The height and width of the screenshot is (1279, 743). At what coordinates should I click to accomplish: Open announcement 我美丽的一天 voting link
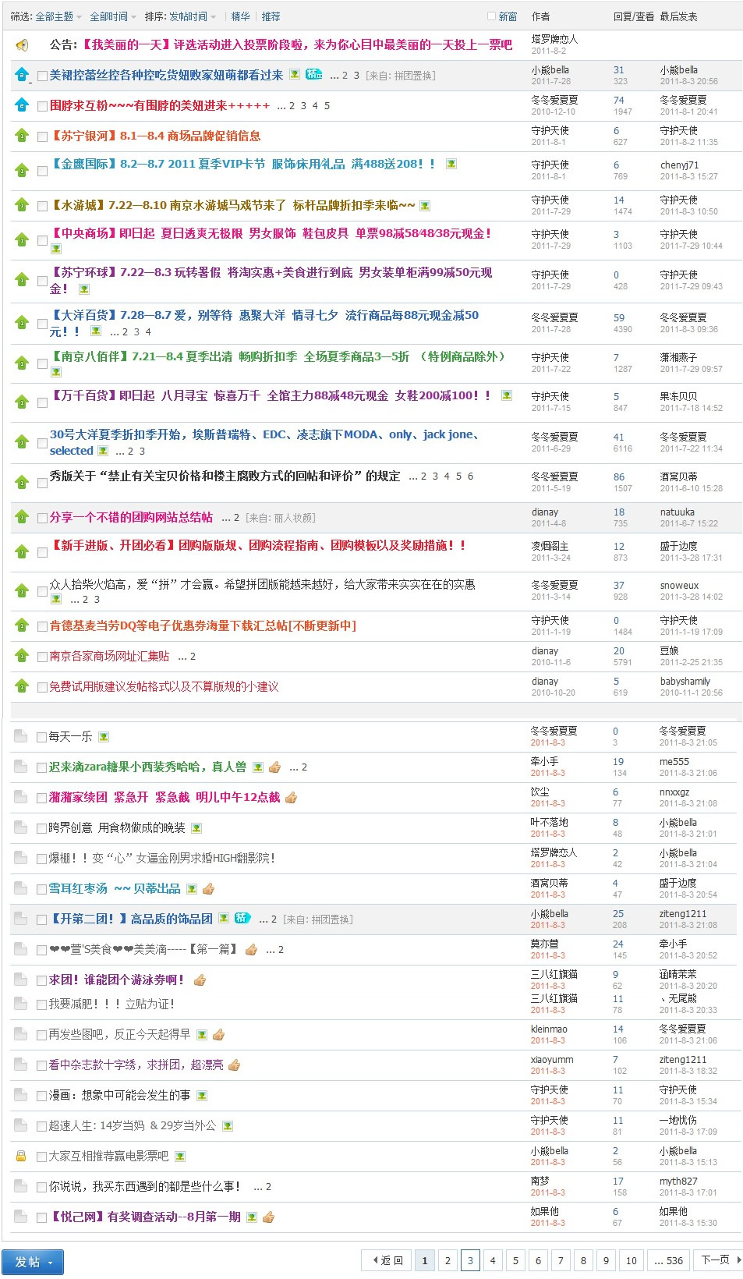(296, 45)
